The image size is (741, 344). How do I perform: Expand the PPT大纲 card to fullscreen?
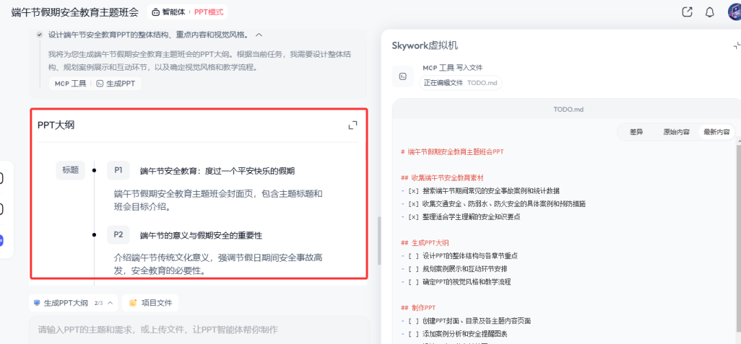353,125
